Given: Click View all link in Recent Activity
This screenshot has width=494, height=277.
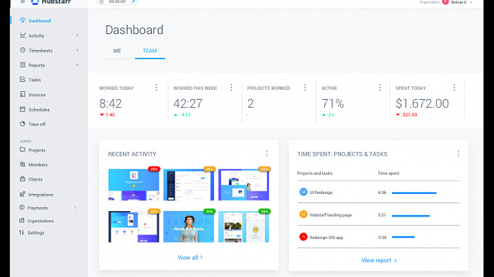Looking at the screenshot, I should click(x=190, y=257).
